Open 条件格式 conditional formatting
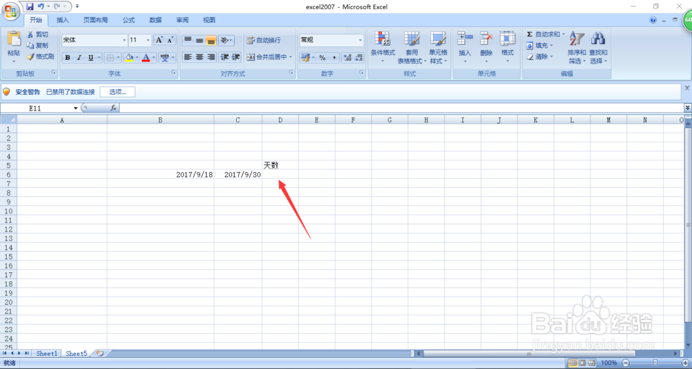The image size is (692, 369). [383, 47]
